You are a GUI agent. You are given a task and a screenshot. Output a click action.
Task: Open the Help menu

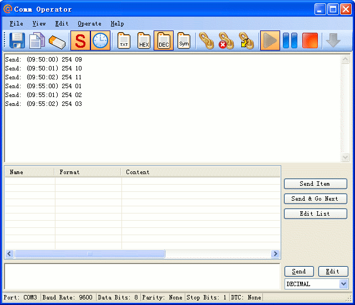(117, 23)
